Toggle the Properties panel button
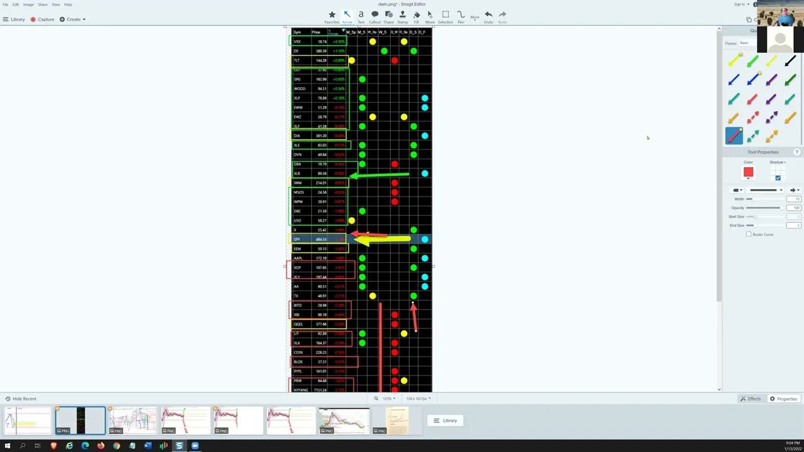Screen dimensions: 804x452 [784, 399]
